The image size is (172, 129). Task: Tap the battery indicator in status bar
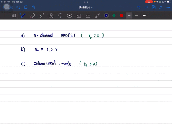169,2
